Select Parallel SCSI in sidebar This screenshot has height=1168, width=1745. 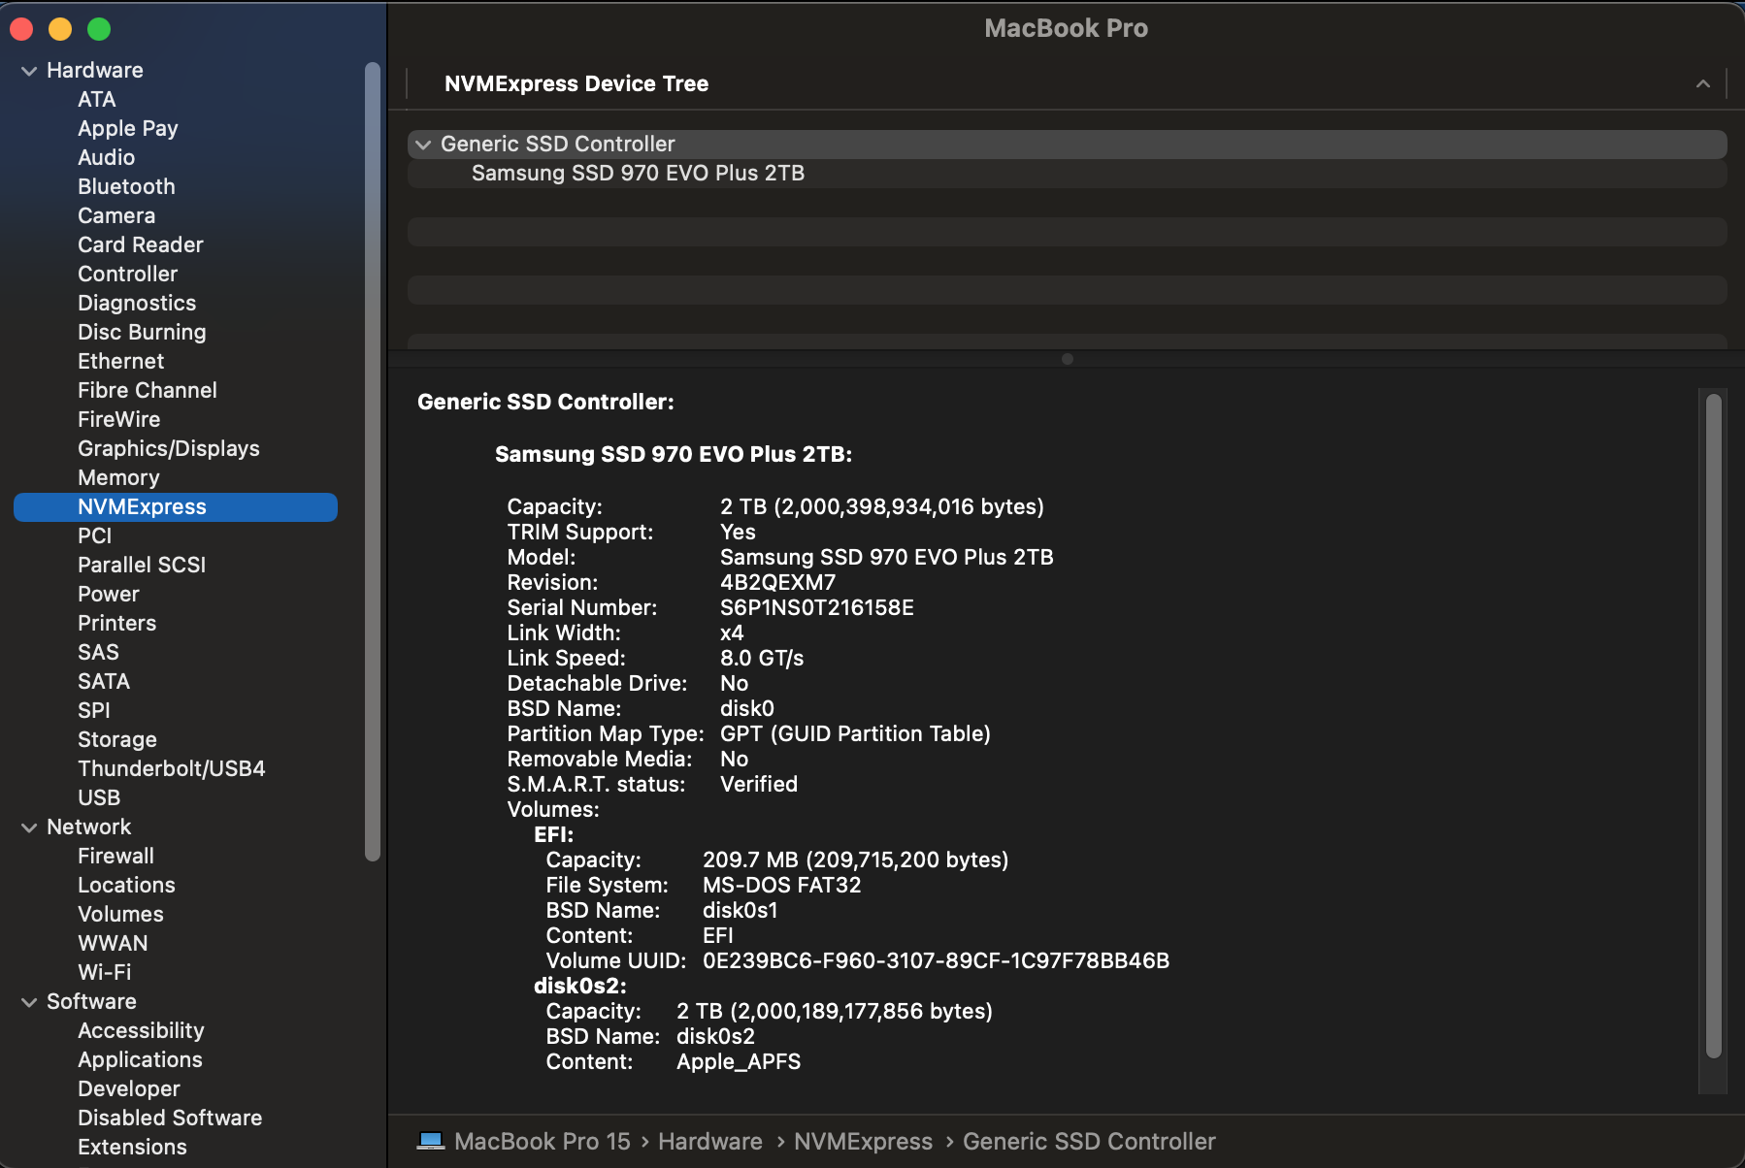coord(142,566)
